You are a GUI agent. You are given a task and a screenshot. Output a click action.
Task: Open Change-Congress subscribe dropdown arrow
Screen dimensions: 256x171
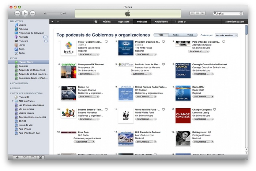click(x=212, y=119)
